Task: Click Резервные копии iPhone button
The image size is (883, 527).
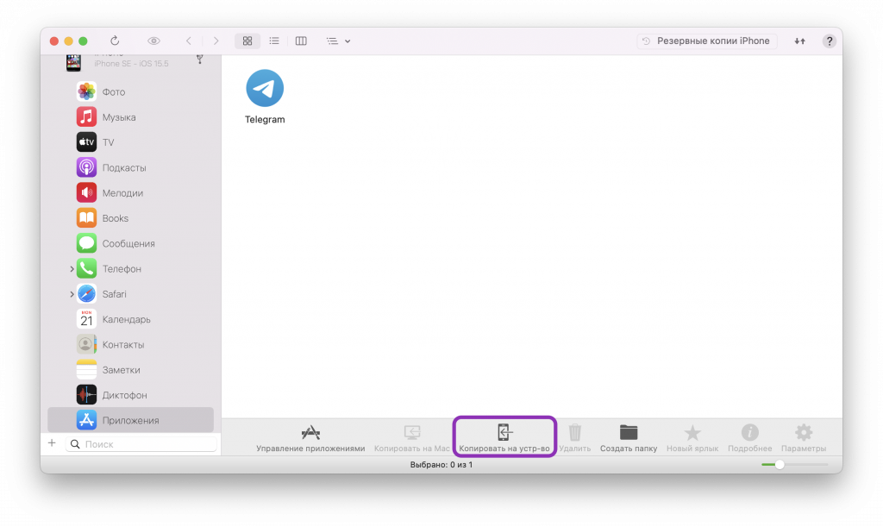Action: tap(707, 41)
